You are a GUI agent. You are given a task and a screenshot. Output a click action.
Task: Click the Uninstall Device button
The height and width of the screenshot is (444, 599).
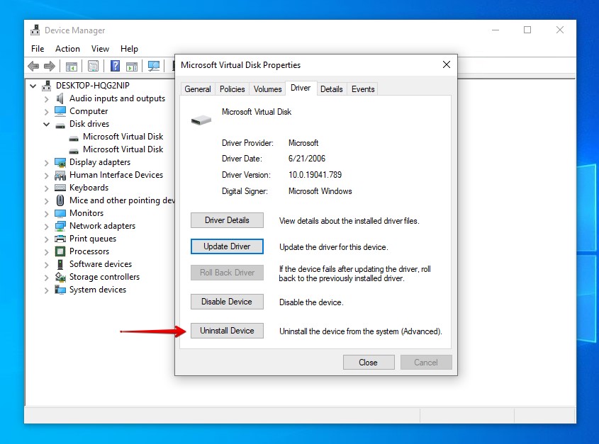pyautogui.click(x=227, y=331)
